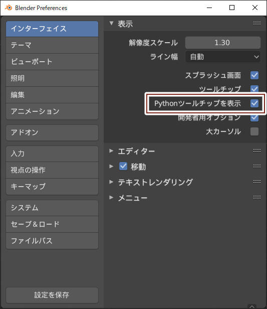Open the アドオン tab
The image size is (267, 309).
pyautogui.click(x=52, y=132)
